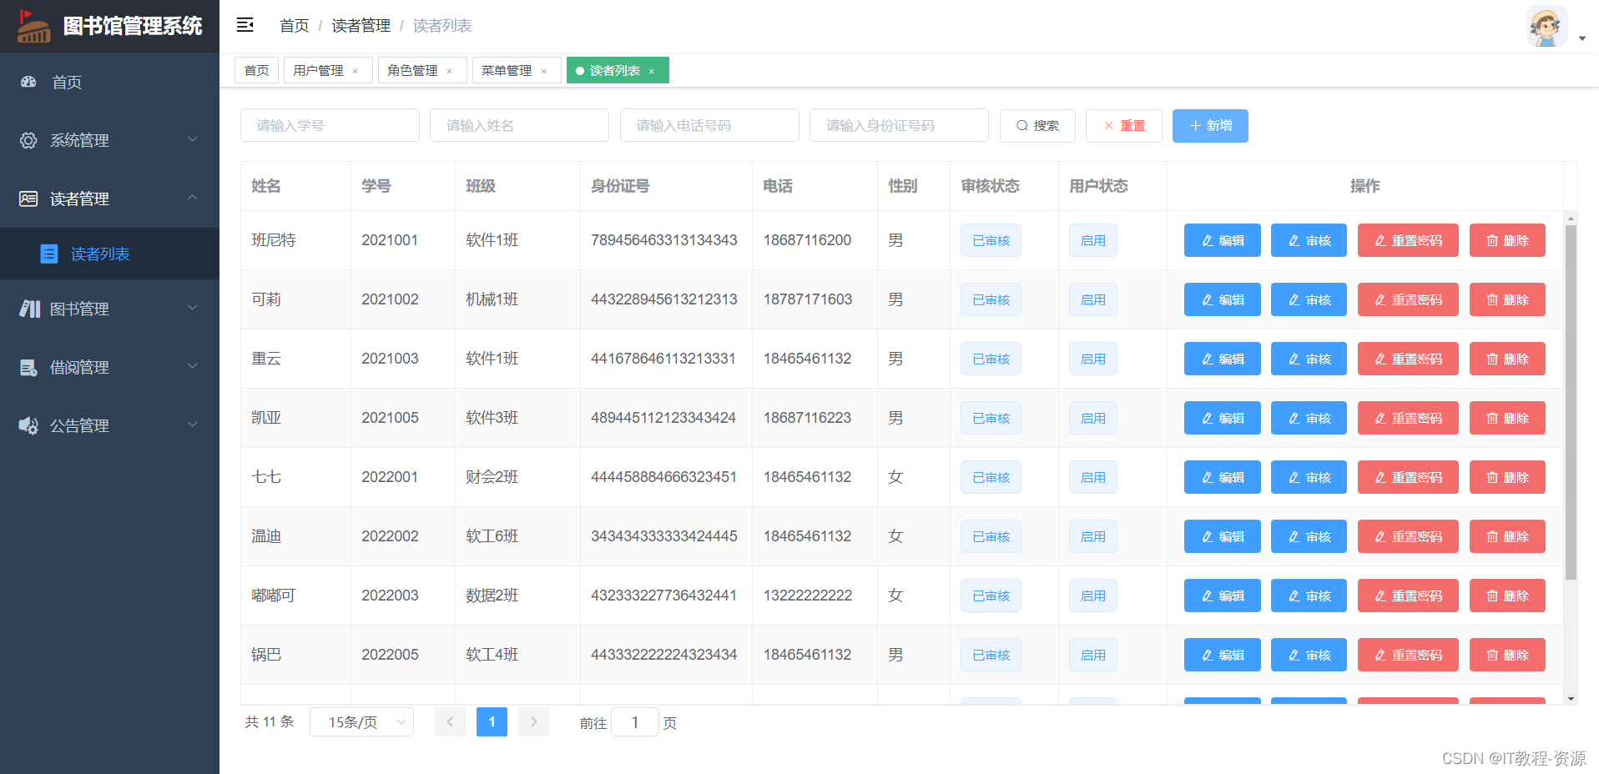Close the 菜单管理 tab

coord(544,71)
